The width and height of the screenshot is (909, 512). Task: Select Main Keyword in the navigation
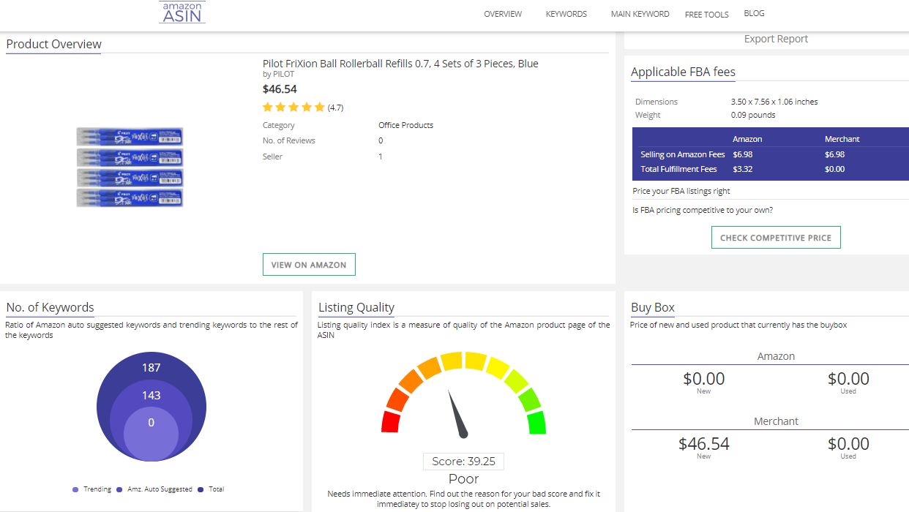point(640,14)
